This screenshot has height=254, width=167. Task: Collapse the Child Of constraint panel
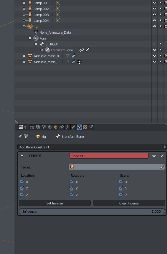click(x=22, y=156)
